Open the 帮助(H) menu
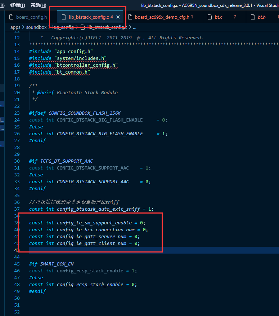This screenshot has width=279, height=316. (39, 5)
